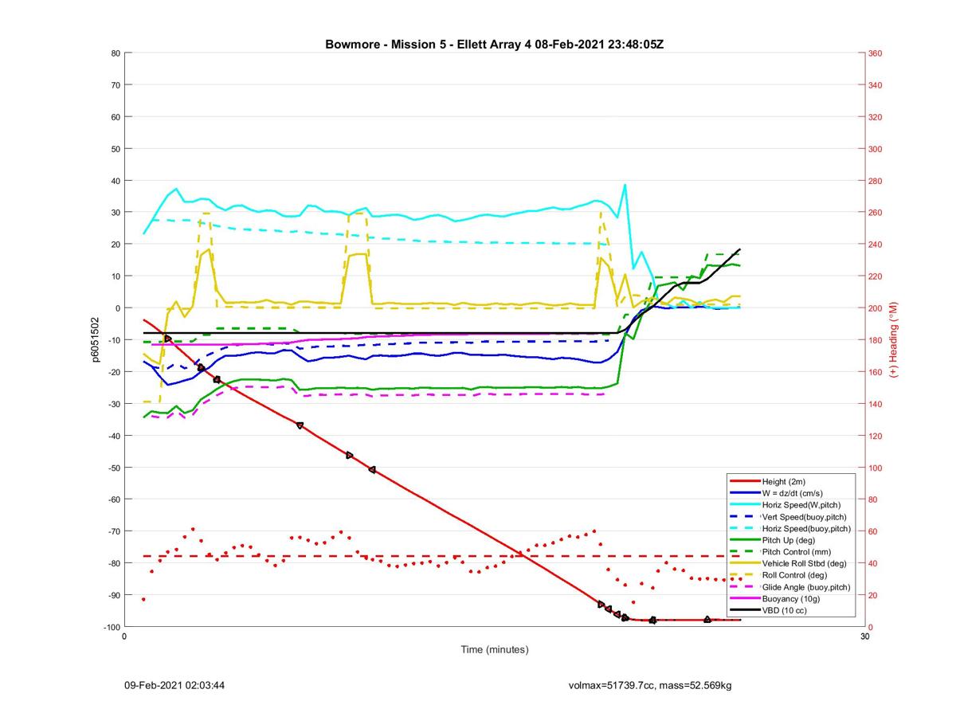Click the black 50 tick label
The image size is (956, 705).
(116, 149)
